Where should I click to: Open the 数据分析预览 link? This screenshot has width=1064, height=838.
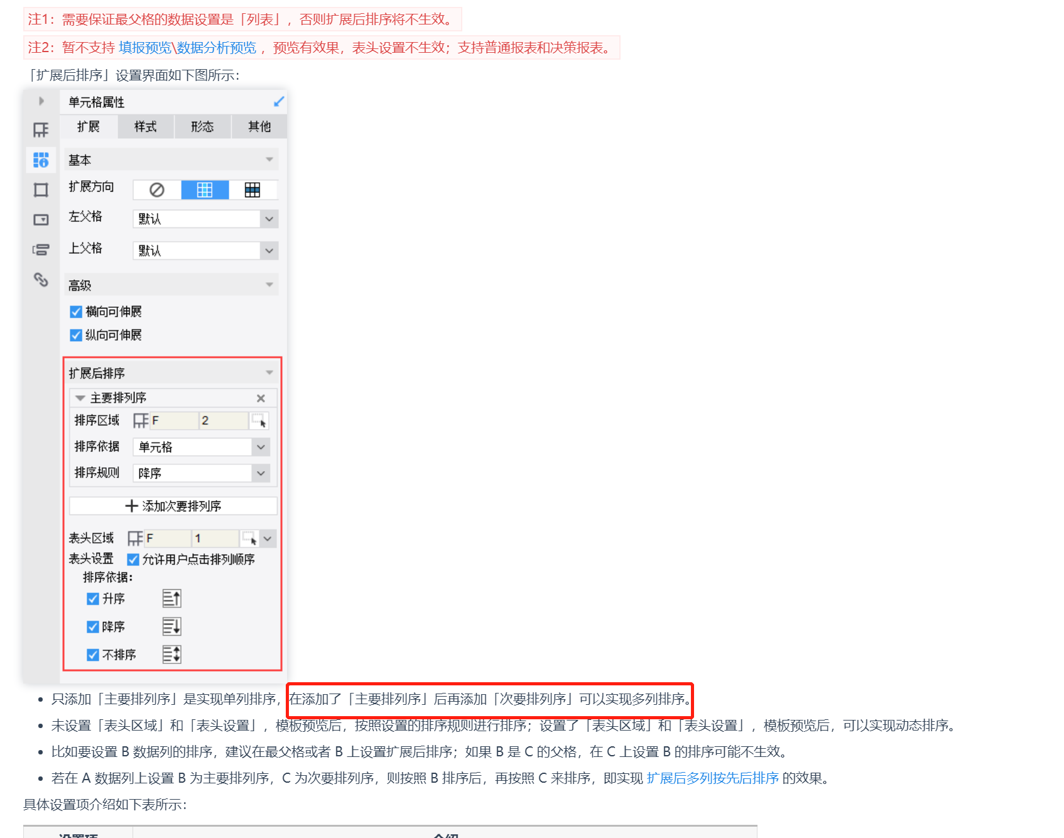pyautogui.click(x=217, y=48)
